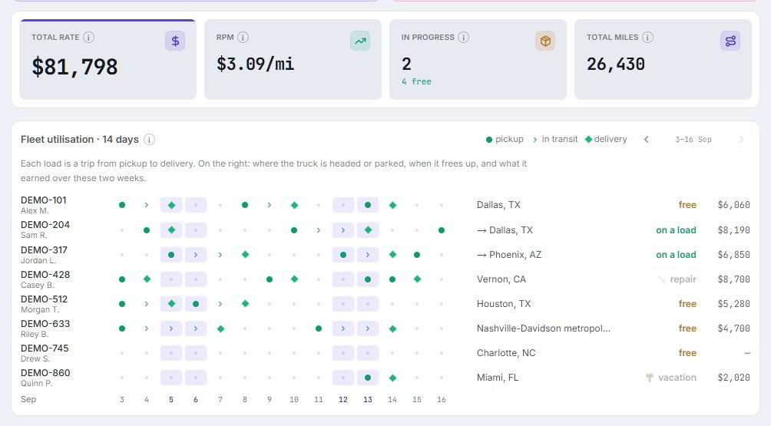
Task: Select truck DEMO-512 row label
Action: pos(44,299)
